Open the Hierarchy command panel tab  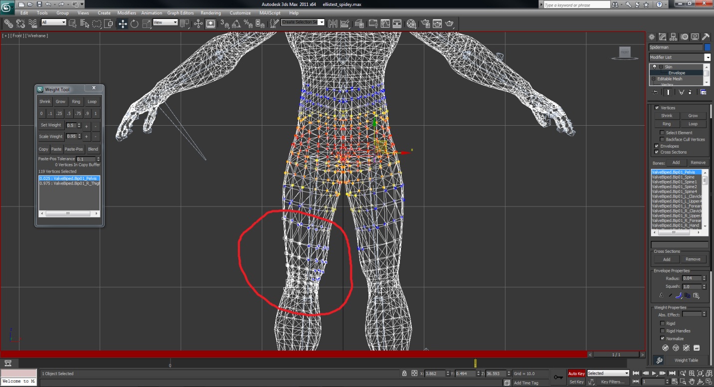(674, 37)
